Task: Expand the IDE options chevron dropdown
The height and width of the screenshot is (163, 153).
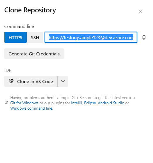Action: 63,81
